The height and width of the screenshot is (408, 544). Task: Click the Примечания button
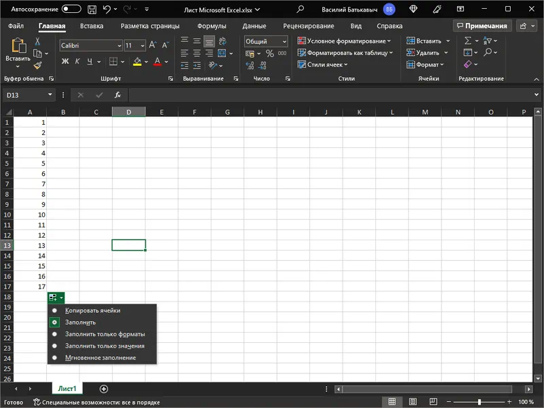[x=482, y=26]
